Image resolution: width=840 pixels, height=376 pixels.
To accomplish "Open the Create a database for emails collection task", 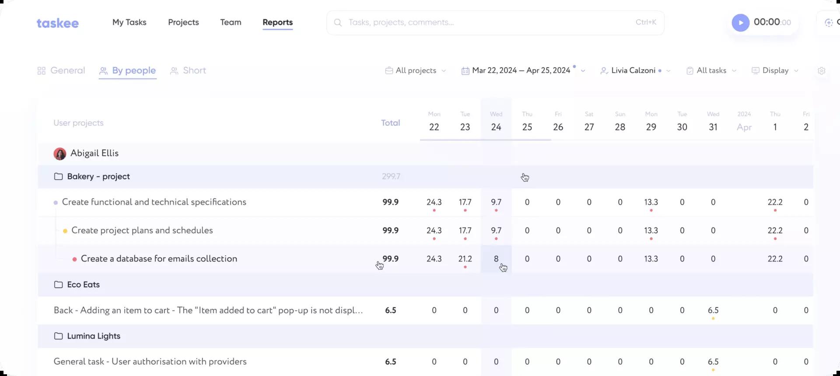I will click(x=159, y=259).
